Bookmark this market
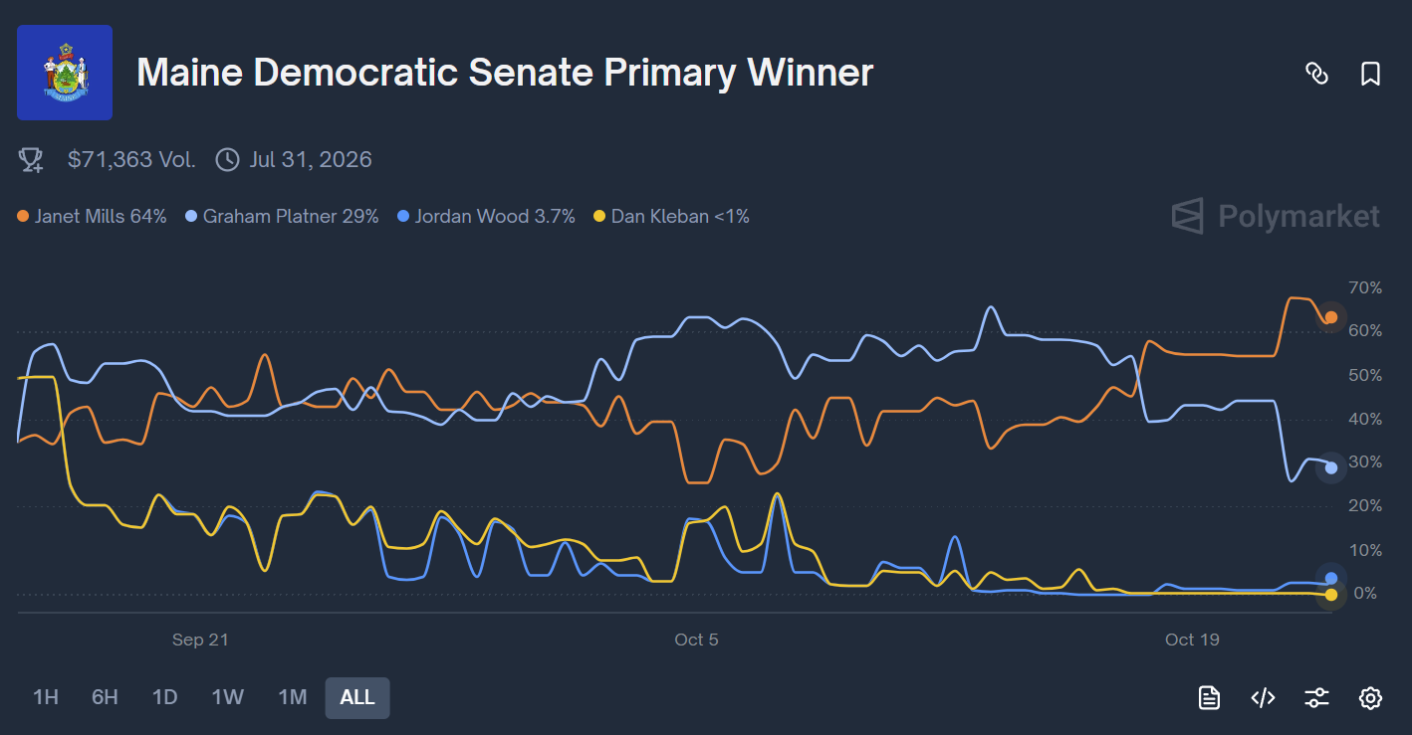The width and height of the screenshot is (1412, 735). coord(1370,74)
